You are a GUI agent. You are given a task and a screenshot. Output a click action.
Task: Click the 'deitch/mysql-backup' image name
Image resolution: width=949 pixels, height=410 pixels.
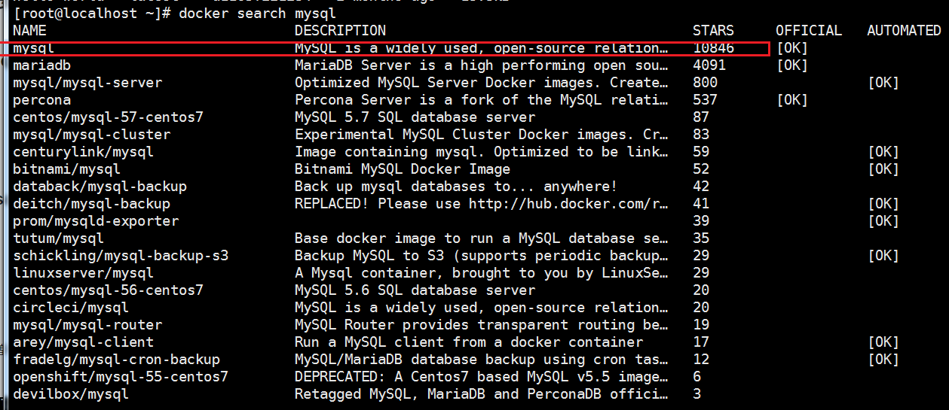pos(91,204)
